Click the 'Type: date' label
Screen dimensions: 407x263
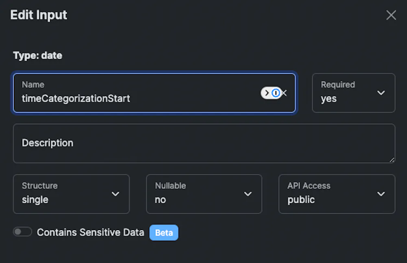(37, 55)
